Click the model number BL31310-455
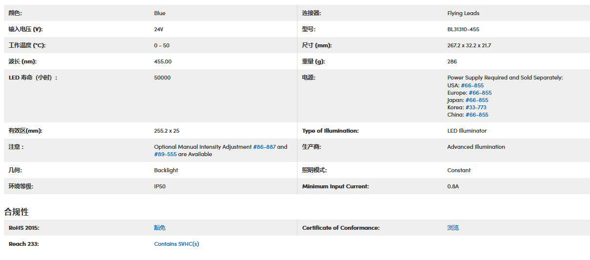This screenshot has height=260, width=590. [463, 29]
